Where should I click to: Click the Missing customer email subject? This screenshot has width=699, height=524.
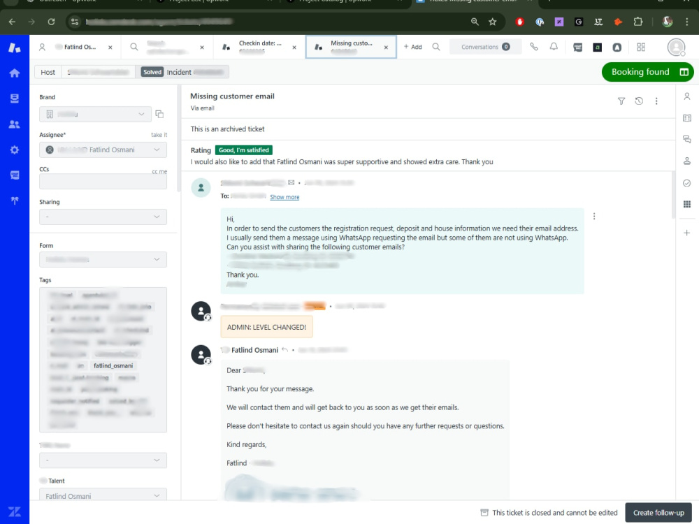pos(232,96)
